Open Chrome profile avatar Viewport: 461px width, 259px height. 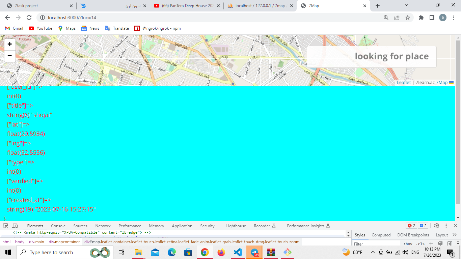[x=443, y=18]
